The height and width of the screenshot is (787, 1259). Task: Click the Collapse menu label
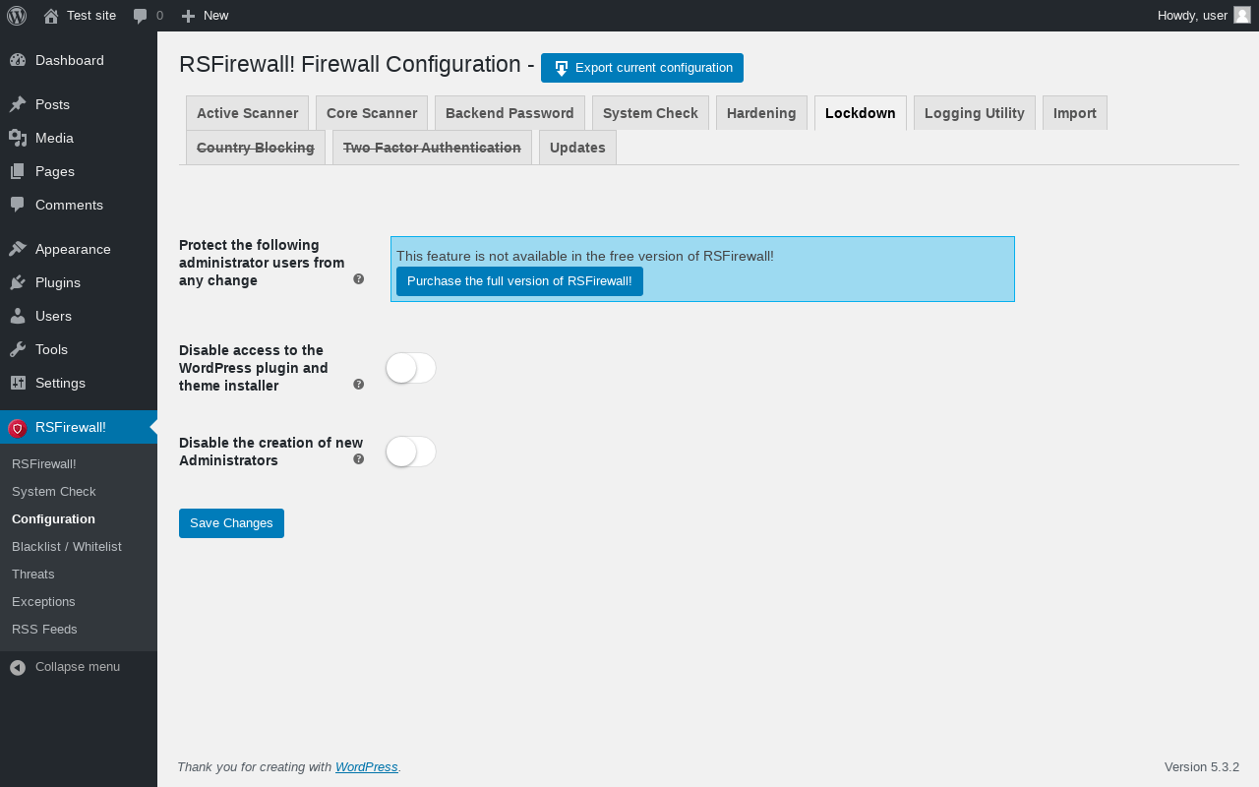click(x=78, y=667)
